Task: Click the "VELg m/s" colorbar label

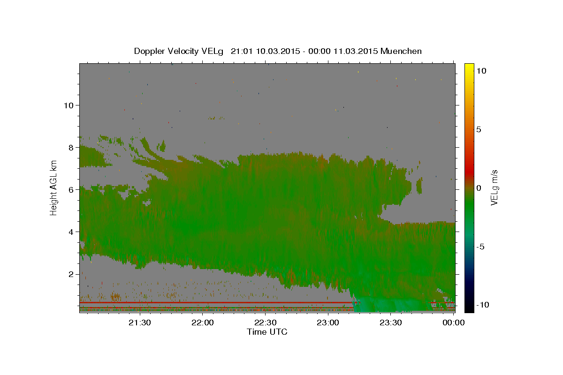Action: tap(494, 188)
